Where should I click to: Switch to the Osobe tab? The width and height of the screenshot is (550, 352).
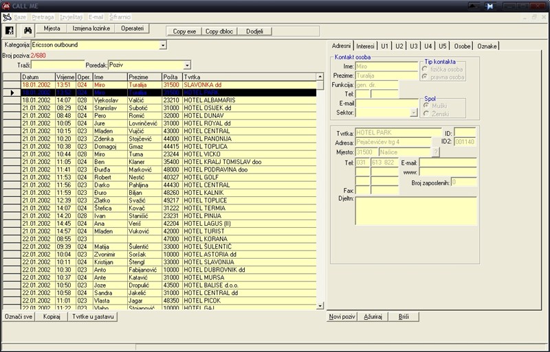(462, 46)
